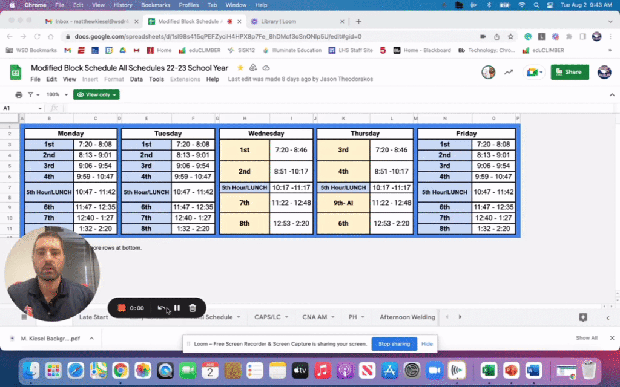Image resolution: width=620 pixels, height=387 pixels.
Task: Open the CAPS/LC sheet tab menu arrow
Action: click(286, 317)
